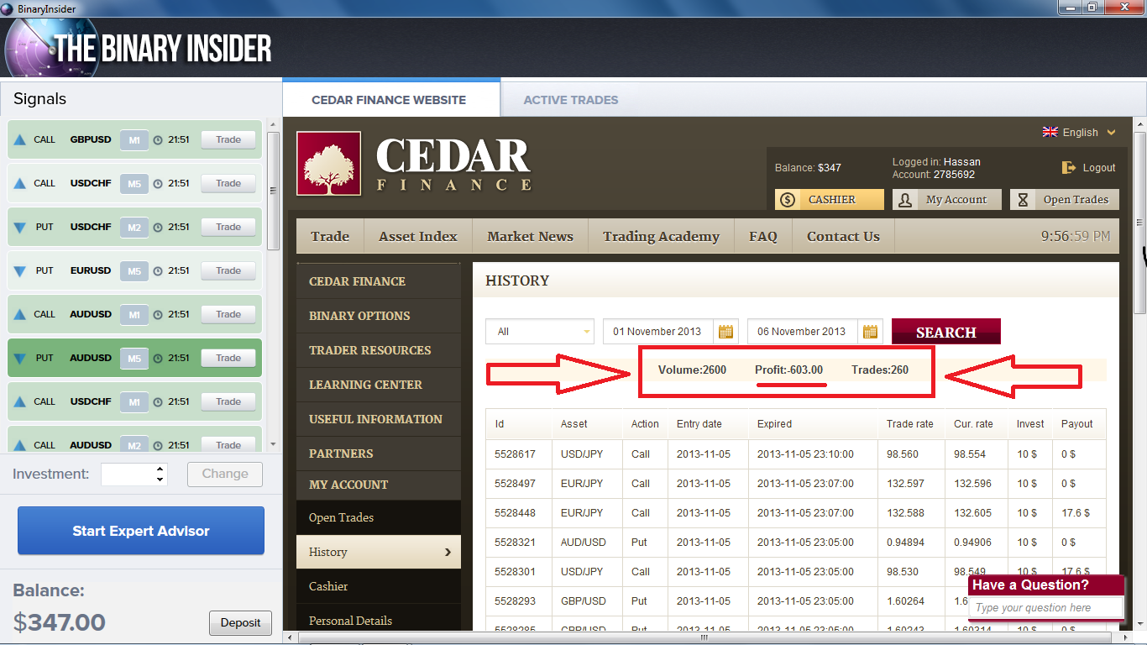The height and width of the screenshot is (645, 1147).
Task: Click the M5 badge on USDCHF CALL signal
Action: point(134,183)
